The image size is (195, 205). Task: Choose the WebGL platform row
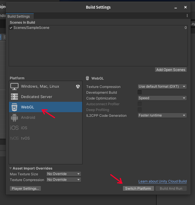tap(46, 107)
